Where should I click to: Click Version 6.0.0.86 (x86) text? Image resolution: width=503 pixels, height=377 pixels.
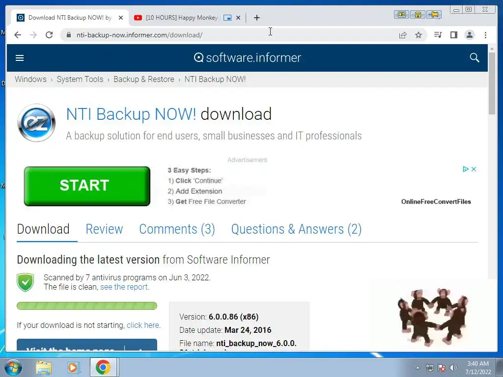click(219, 317)
